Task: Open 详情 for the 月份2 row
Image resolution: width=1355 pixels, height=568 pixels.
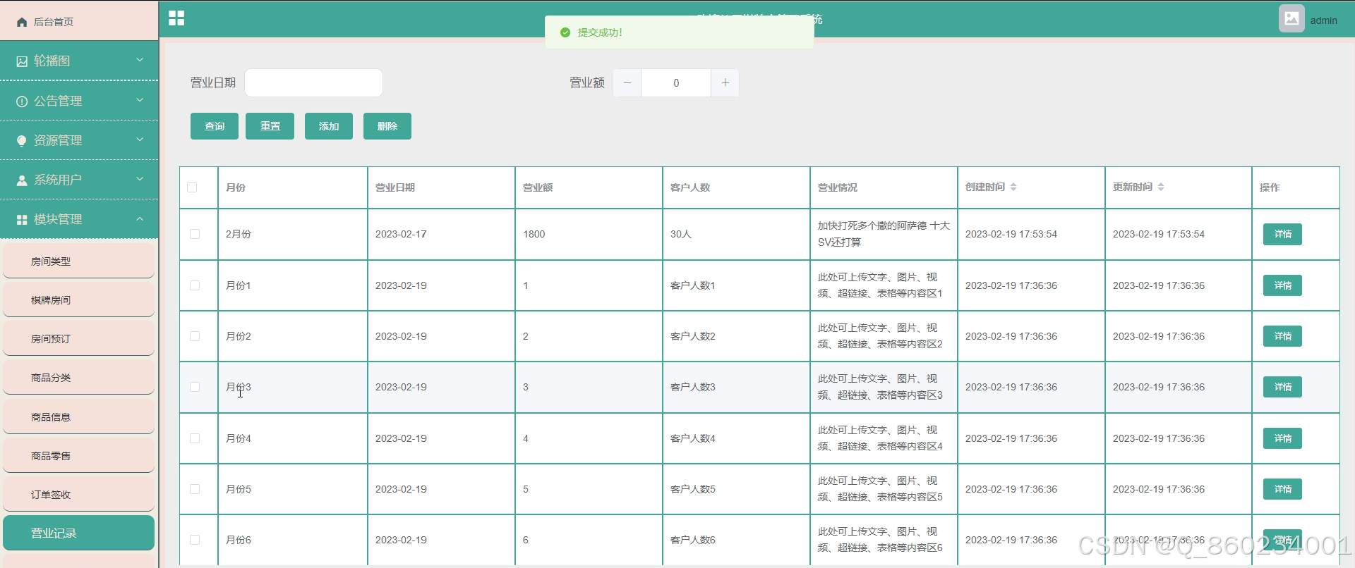Action: [x=1282, y=336]
